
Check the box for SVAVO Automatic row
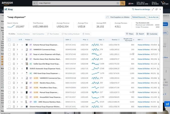tap(9, 68)
